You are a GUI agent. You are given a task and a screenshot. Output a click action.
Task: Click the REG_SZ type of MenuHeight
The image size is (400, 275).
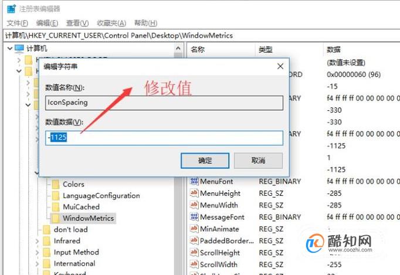click(x=271, y=193)
